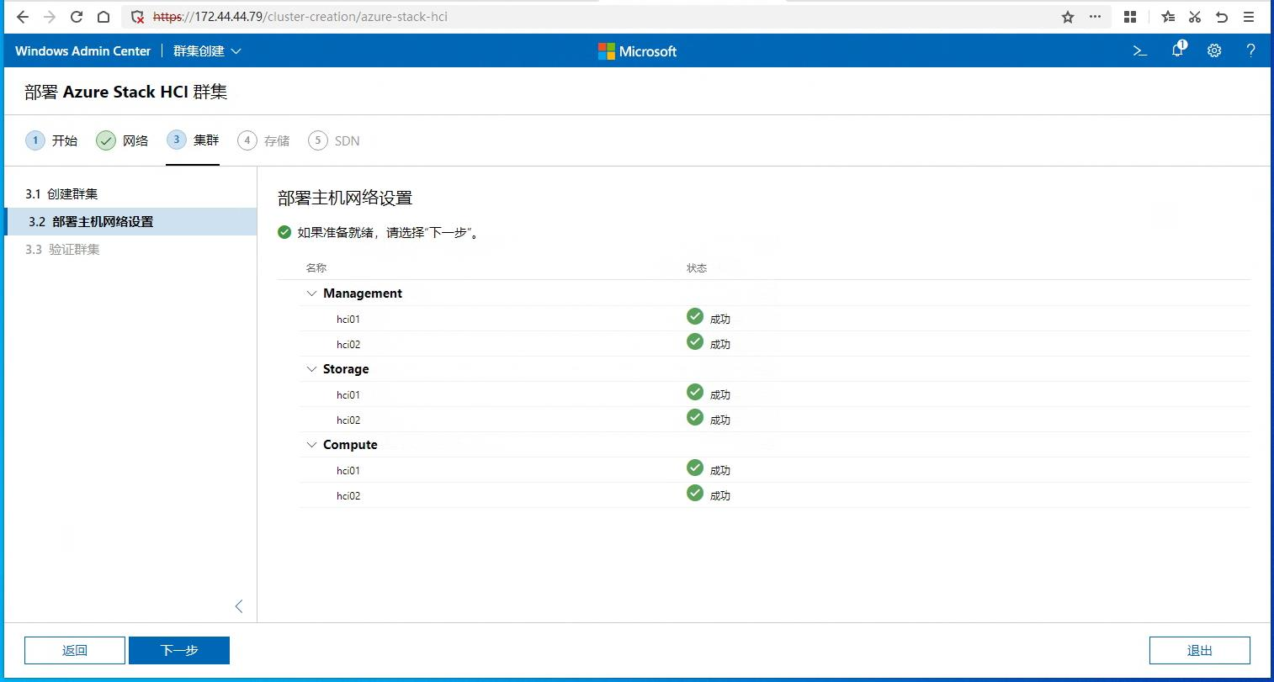Go to step 5 SDN
The width and height of the screenshot is (1274, 682).
[x=334, y=140]
